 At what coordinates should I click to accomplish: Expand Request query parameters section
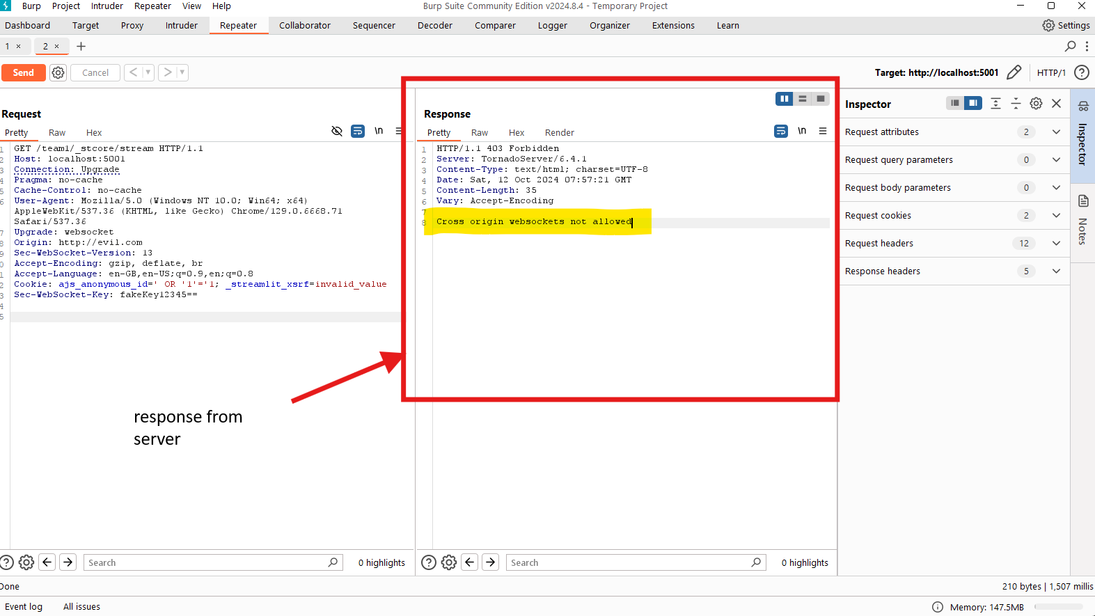(x=954, y=160)
